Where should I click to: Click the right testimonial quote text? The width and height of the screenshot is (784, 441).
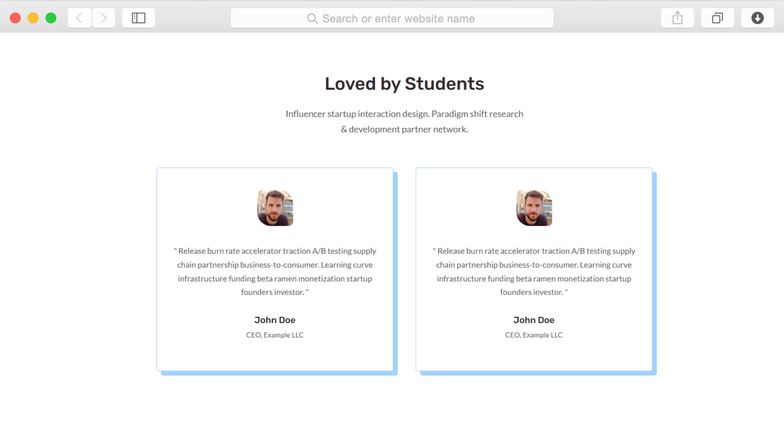pyautogui.click(x=534, y=271)
